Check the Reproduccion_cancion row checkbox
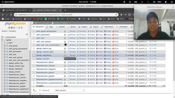 pyautogui.click(x=34, y=66)
